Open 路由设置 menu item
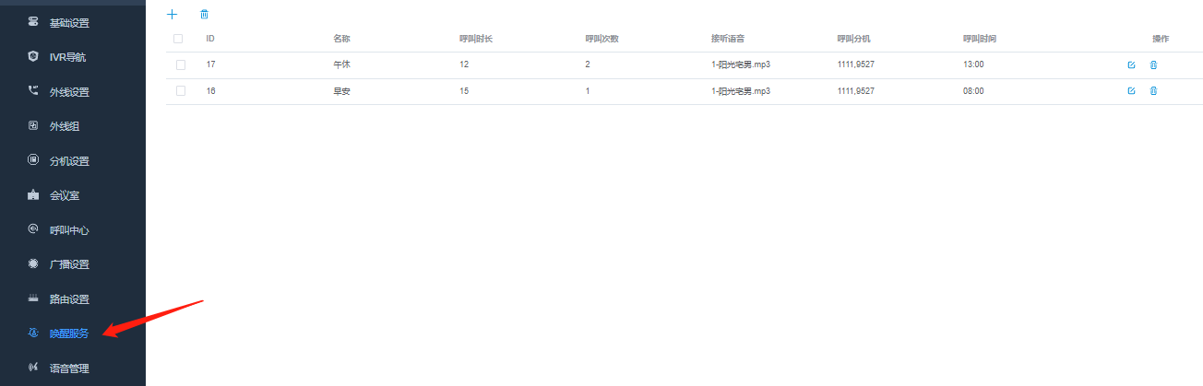The width and height of the screenshot is (1203, 386). point(73,299)
